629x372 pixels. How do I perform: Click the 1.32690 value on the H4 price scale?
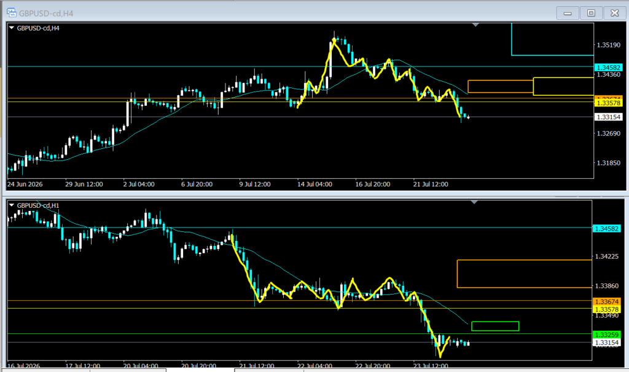609,133
